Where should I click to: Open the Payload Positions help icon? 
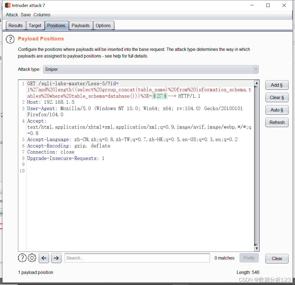click(x=10, y=39)
